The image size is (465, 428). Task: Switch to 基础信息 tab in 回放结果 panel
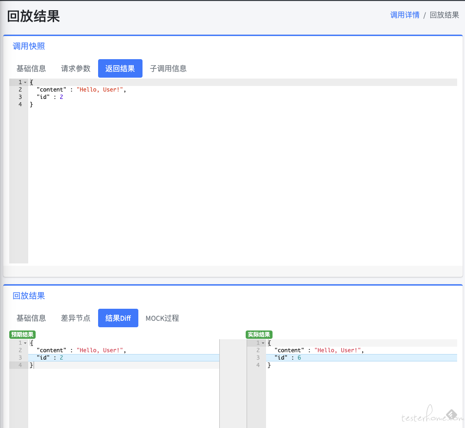(x=31, y=318)
